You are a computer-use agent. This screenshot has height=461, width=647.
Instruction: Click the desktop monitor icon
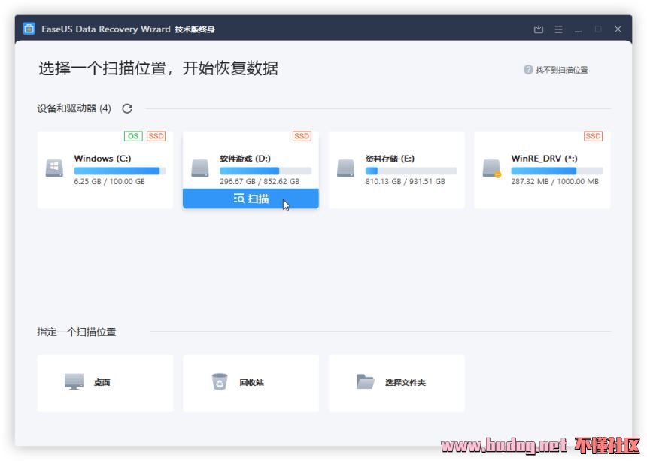click(74, 382)
